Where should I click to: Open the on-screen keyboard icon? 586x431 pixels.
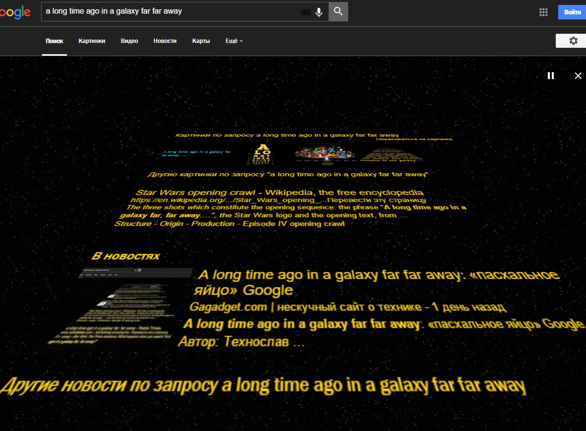coord(306,12)
